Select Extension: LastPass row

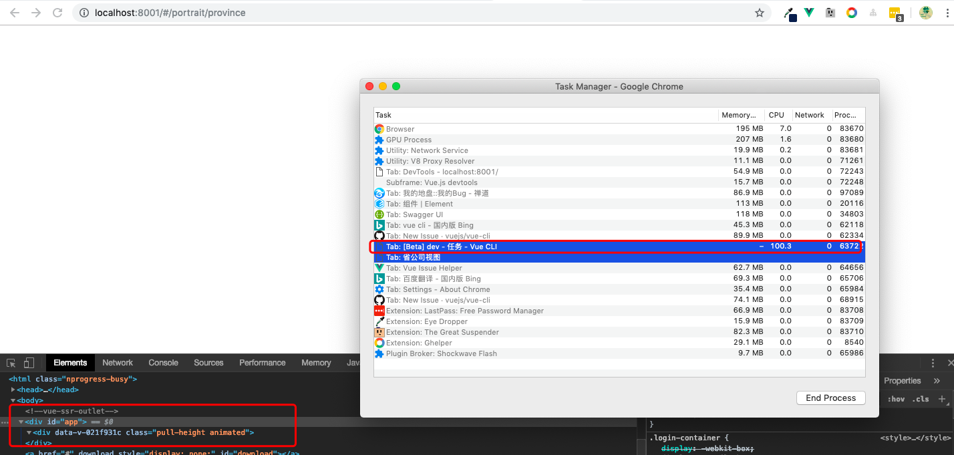tap(619, 311)
